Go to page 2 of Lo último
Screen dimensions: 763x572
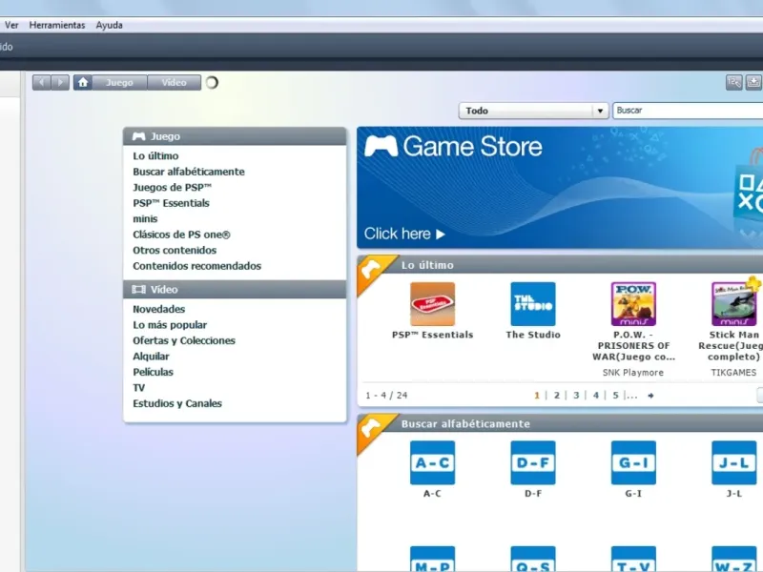[557, 396]
